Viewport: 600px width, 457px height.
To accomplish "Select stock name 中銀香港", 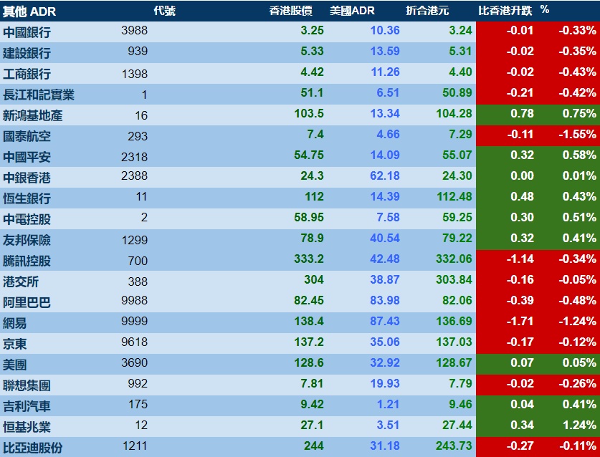I will point(27,178).
